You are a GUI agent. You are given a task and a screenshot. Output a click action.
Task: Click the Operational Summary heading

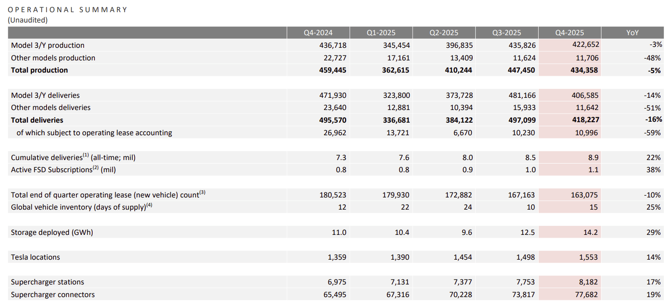[68, 9]
